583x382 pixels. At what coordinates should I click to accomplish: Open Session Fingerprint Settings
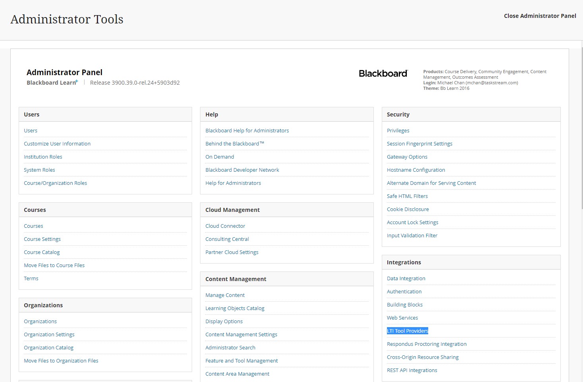[419, 143]
